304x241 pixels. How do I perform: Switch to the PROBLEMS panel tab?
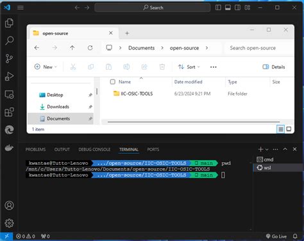coord(35,149)
